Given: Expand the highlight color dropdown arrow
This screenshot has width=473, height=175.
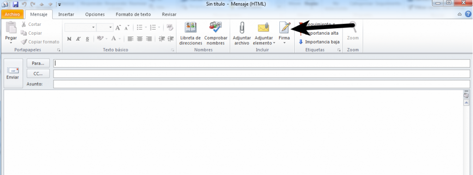Looking at the screenshot, I should (107, 39).
